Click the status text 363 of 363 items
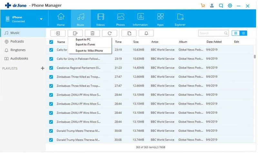The width and height of the screenshot is (258, 153). point(151,147)
